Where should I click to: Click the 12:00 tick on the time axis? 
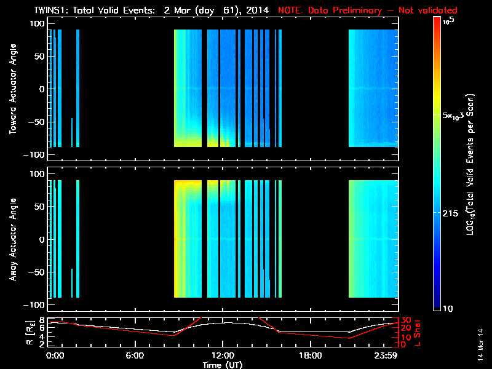pos(223,356)
